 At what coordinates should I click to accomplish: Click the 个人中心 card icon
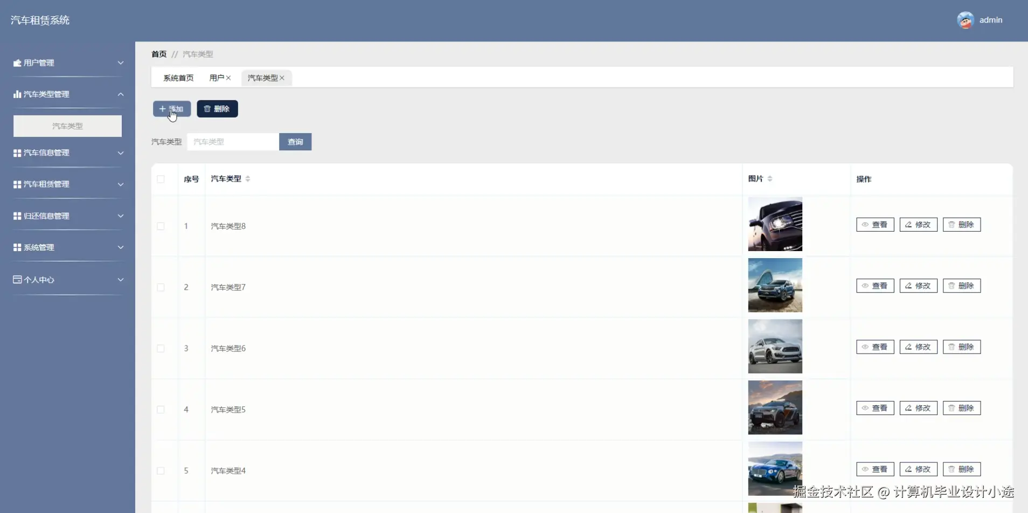click(17, 280)
